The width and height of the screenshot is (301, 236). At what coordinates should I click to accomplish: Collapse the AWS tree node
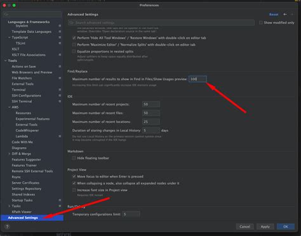point(10,107)
